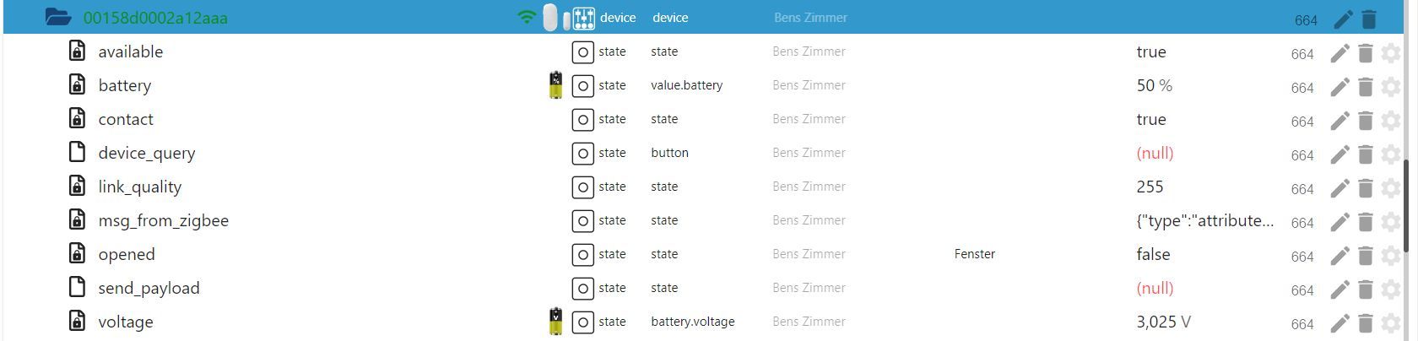Viewport: 1418px width, 341px height.
Task: Open custom settings gear for link_quality
Action: [x=1391, y=188]
